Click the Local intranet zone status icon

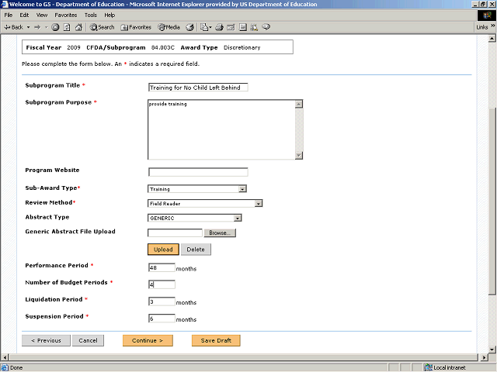[429, 367]
